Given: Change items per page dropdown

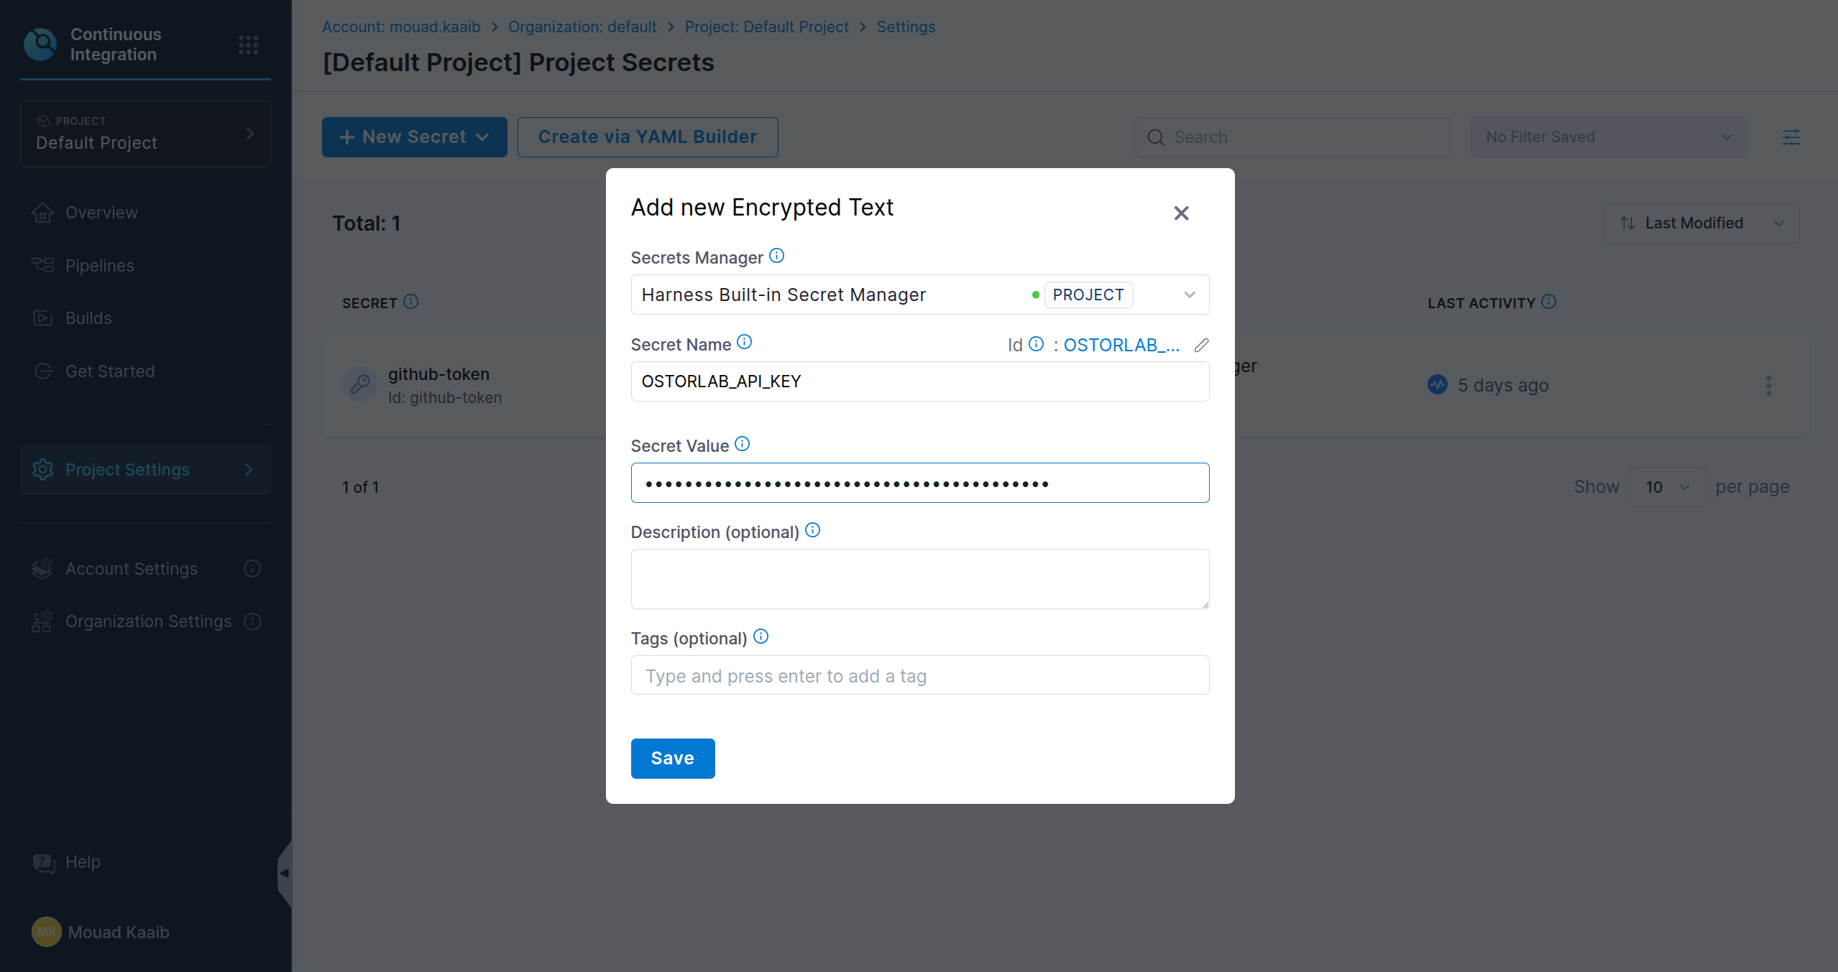Looking at the screenshot, I should (1666, 486).
